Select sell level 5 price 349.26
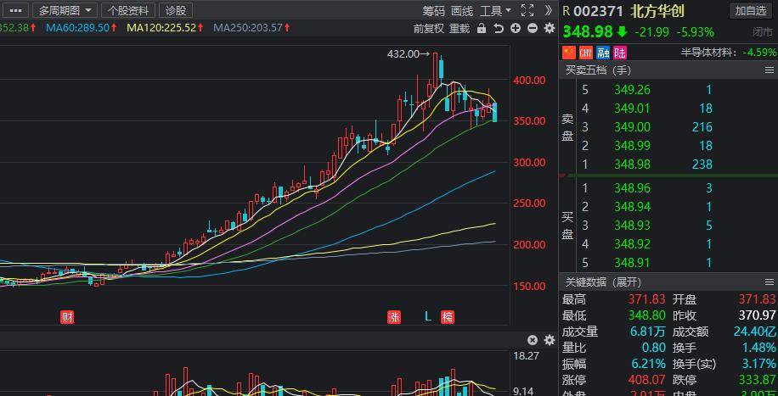This screenshot has width=778, height=396. tap(632, 90)
